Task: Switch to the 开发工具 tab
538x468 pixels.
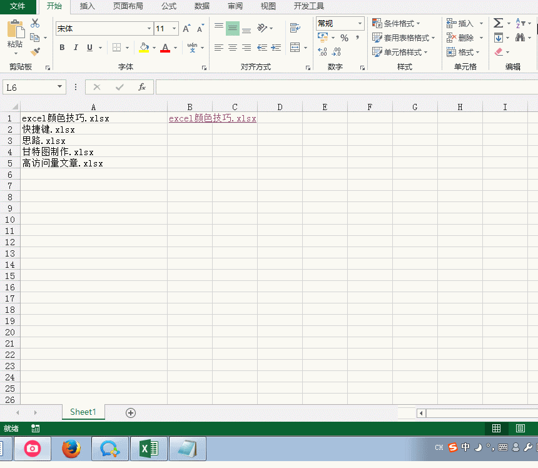Action: click(309, 6)
